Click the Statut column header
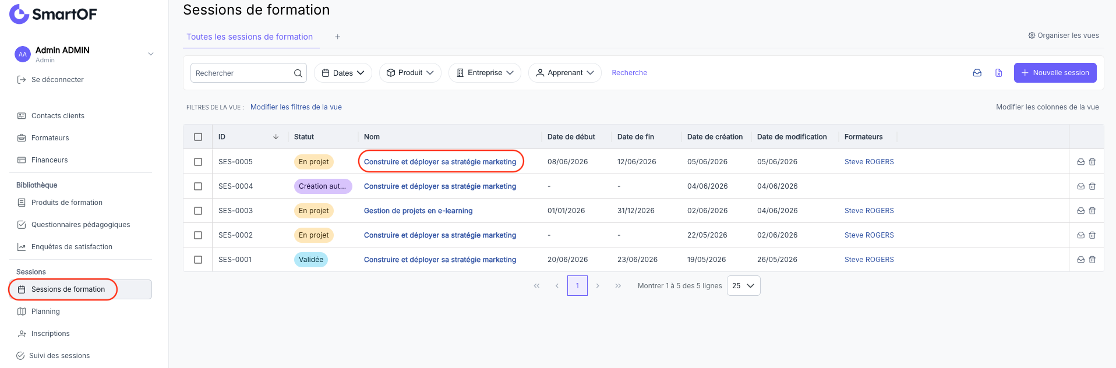Screen dimensions: 1116x368 click(x=304, y=137)
